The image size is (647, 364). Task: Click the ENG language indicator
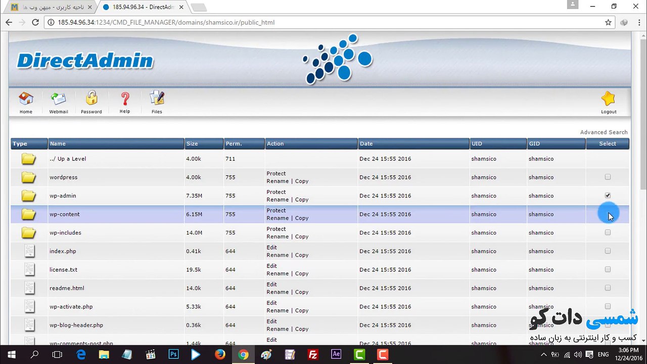tap(603, 355)
